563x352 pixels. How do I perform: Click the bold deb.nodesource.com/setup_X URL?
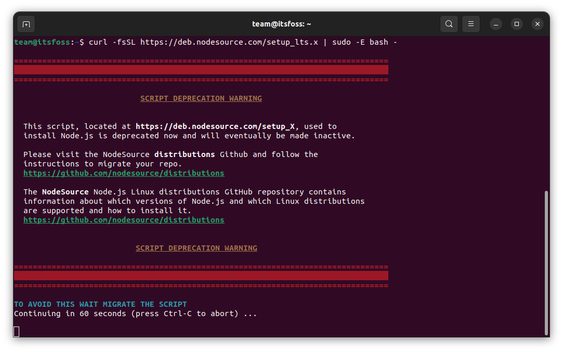point(218,126)
